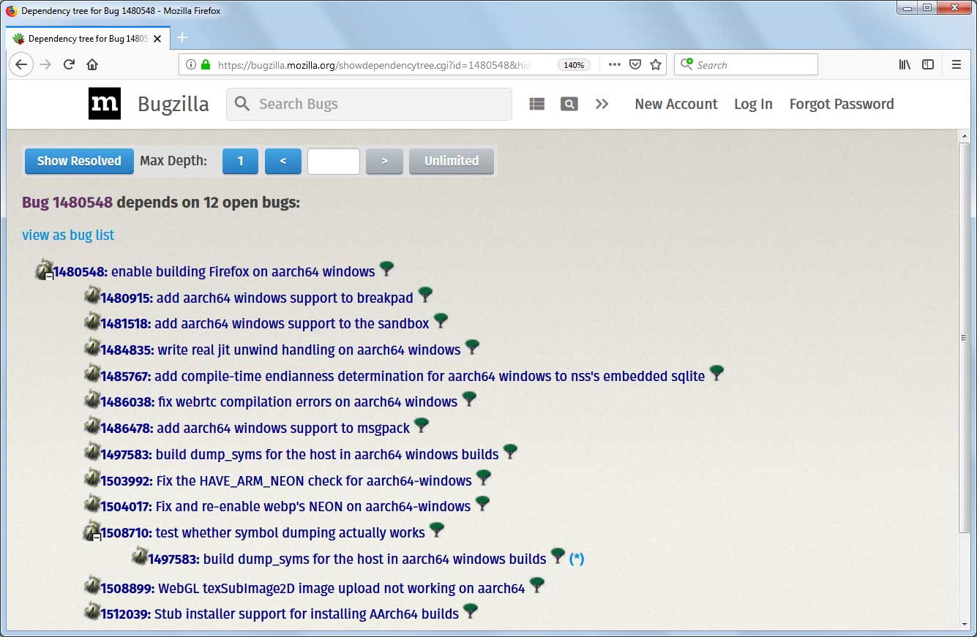The width and height of the screenshot is (977, 637).
Task: Click the Mozilla 'm' logo
Action: click(105, 104)
